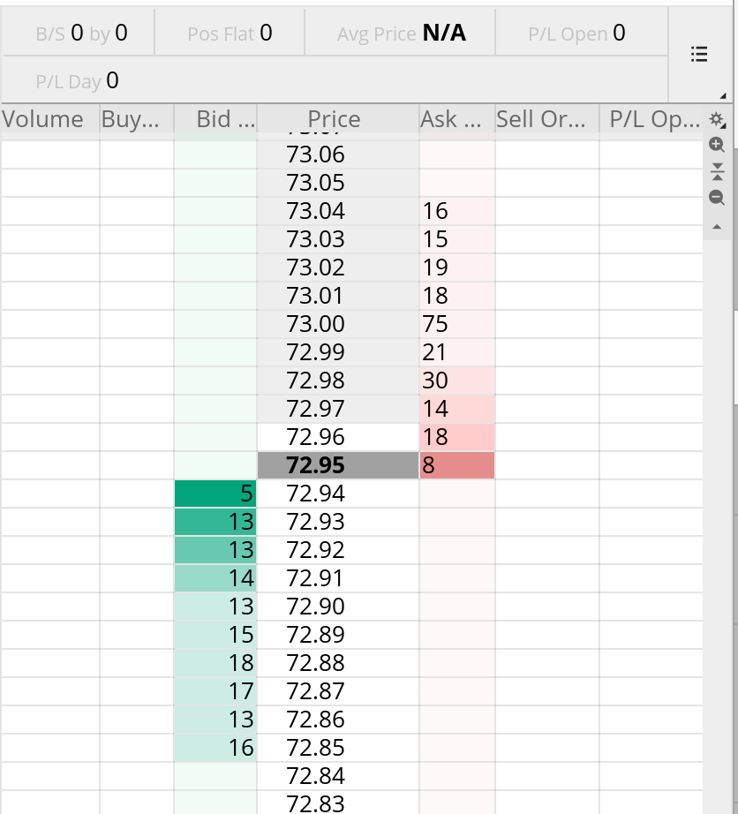
Task: Click the Price column header
Action: pyautogui.click(x=334, y=119)
